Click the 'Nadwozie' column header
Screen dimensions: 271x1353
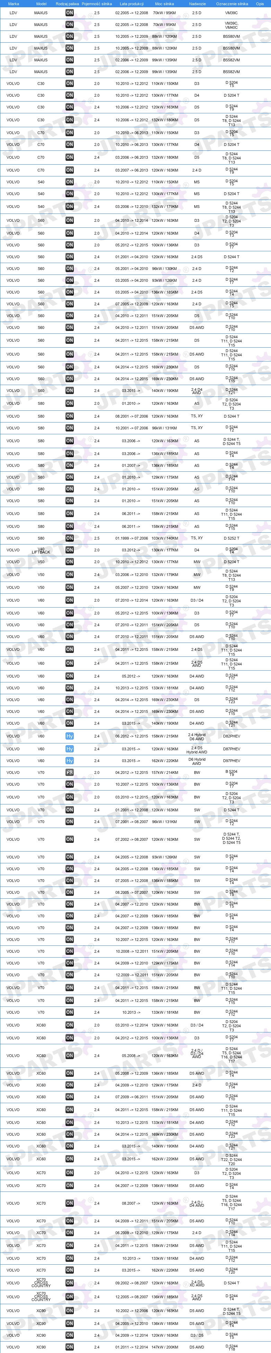(197, 4)
